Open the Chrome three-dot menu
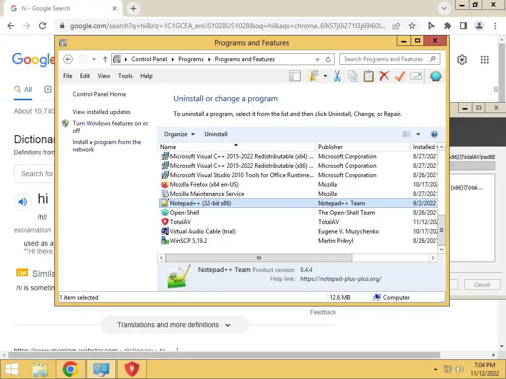 [x=495, y=26]
